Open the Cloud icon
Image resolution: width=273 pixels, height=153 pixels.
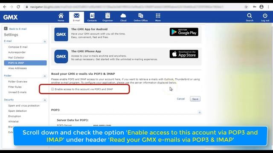click(x=123, y=16)
